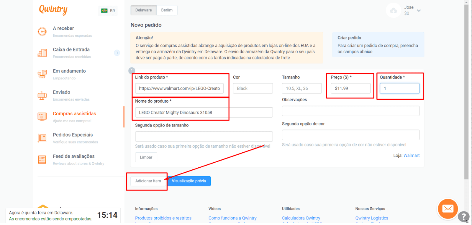
Task: Click the icon beside Pedidos Especiais
Action: (42, 138)
